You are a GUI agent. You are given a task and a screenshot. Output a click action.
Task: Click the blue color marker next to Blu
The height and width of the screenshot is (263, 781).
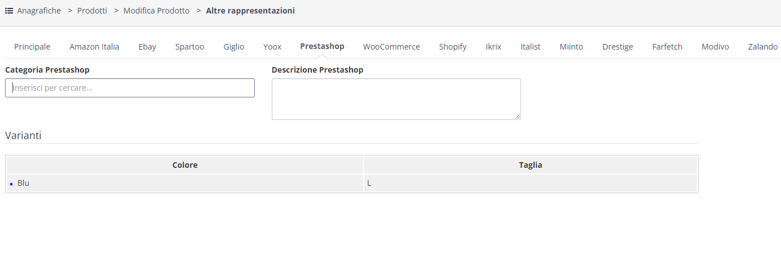11,184
